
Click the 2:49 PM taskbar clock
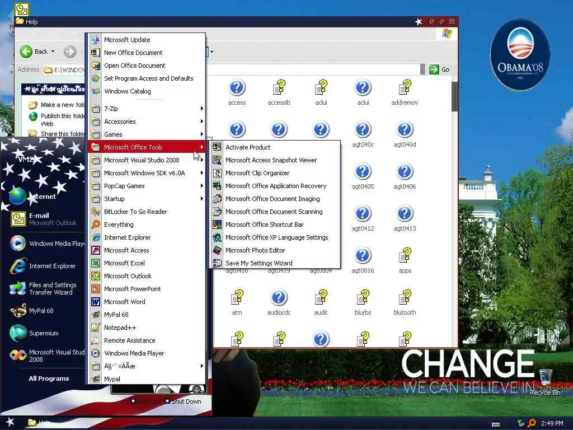coord(552,423)
